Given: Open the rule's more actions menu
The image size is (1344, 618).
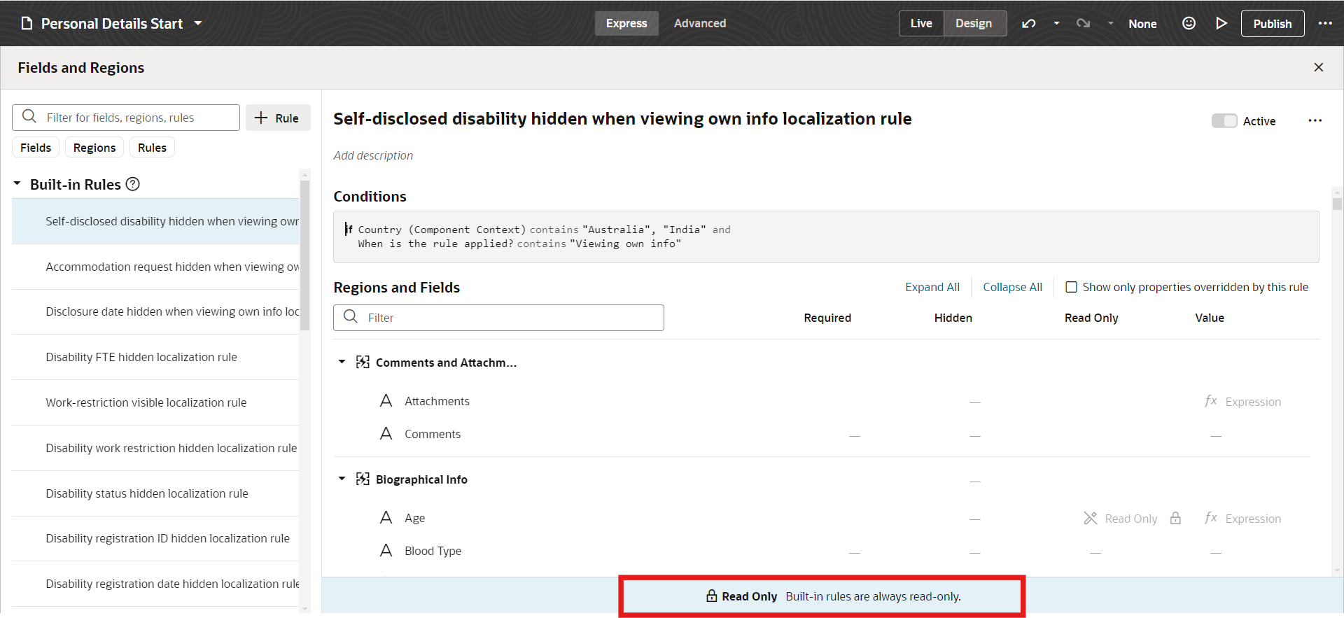Looking at the screenshot, I should click(x=1315, y=120).
